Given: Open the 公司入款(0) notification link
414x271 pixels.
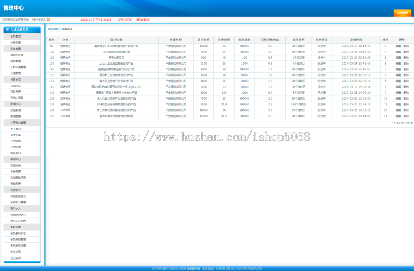Looking at the screenshot, I should pyautogui.click(x=125, y=20).
